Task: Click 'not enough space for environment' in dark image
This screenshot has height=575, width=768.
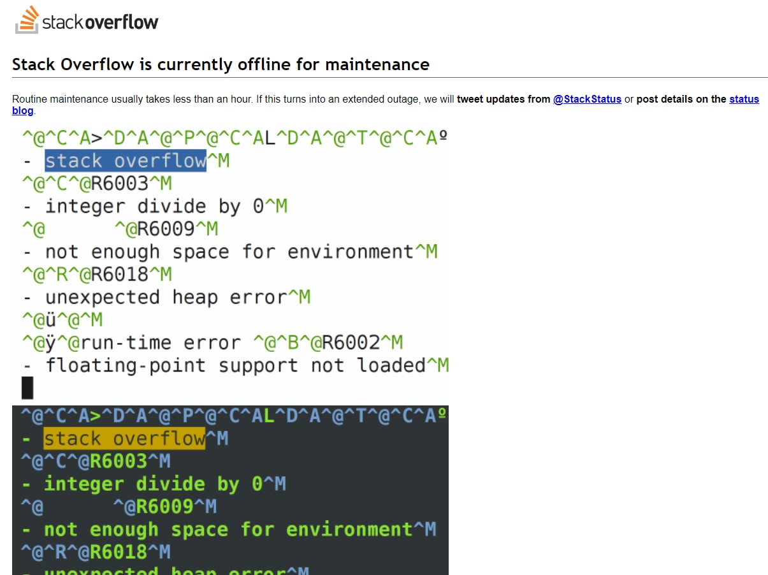Action: tap(228, 530)
